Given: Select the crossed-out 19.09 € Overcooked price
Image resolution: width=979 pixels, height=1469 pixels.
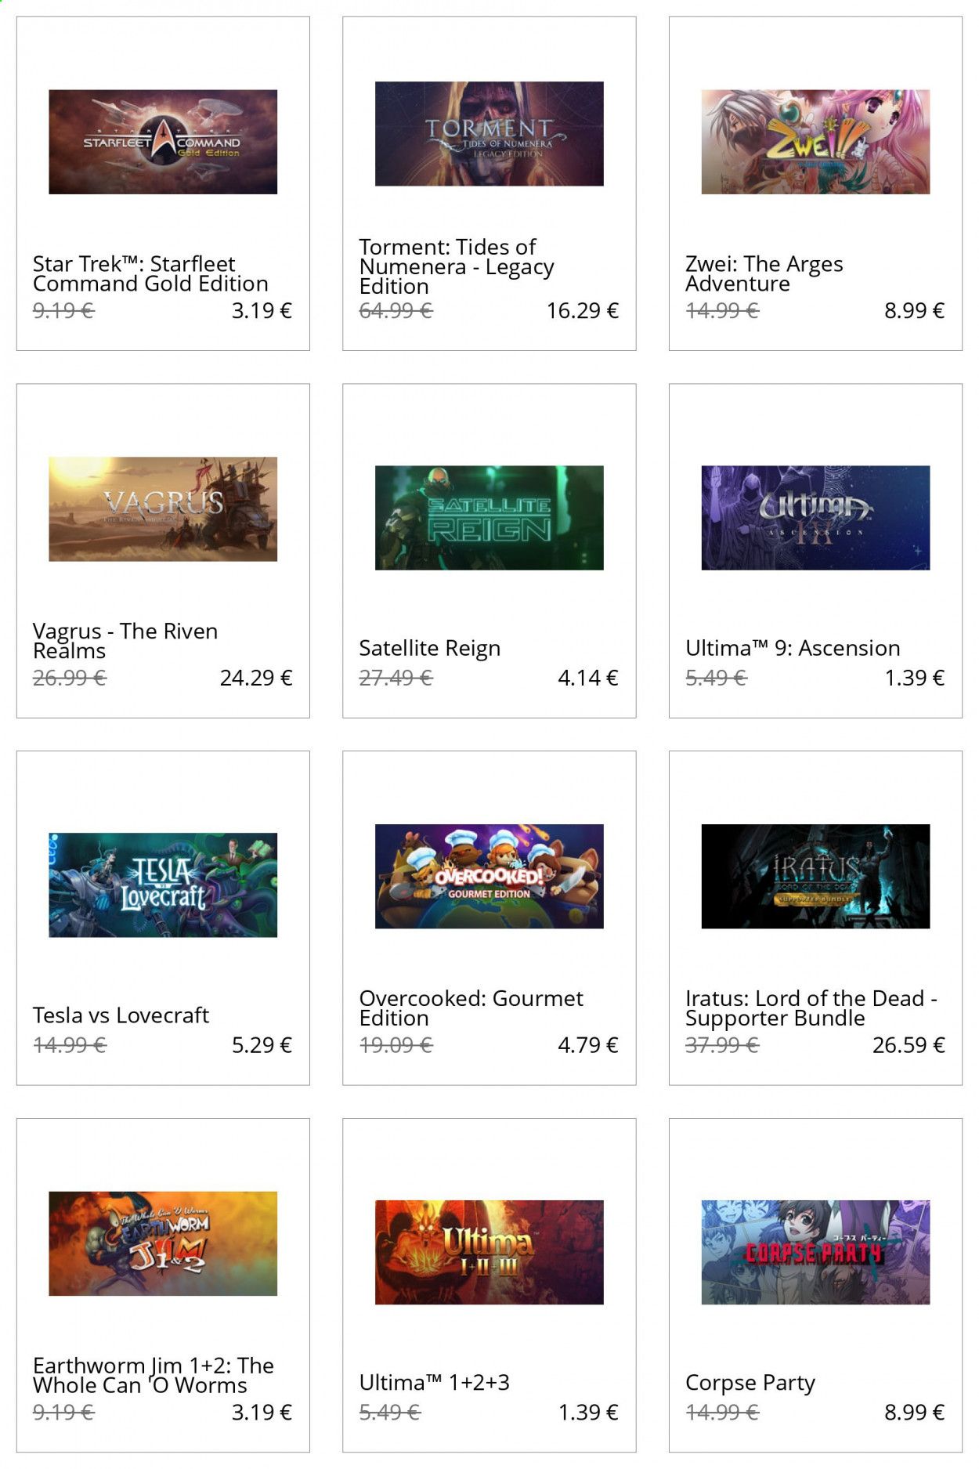Looking at the screenshot, I should pos(396,1045).
